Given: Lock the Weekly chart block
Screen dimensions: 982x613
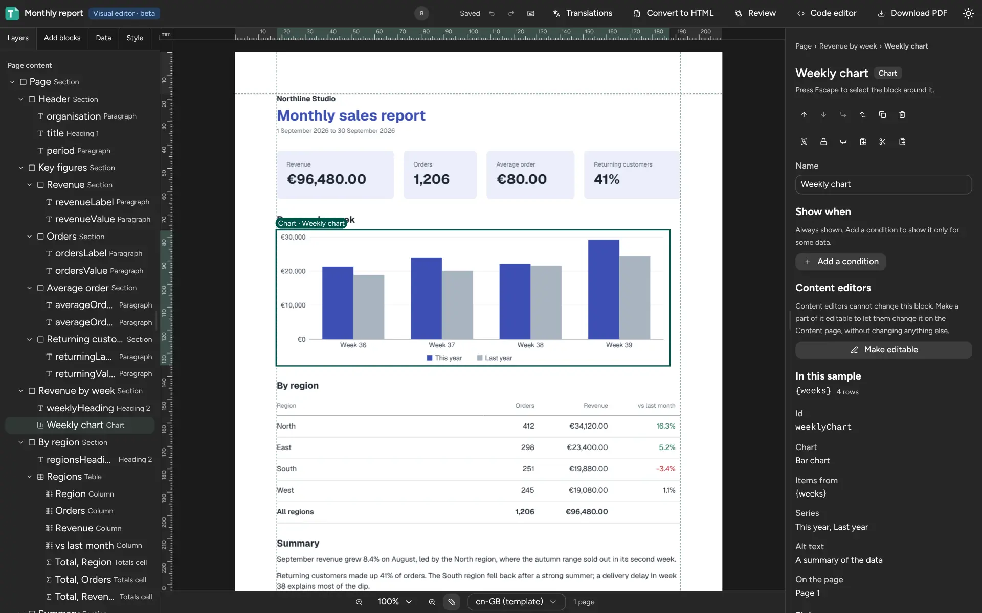Looking at the screenshot, I should 823,142.
